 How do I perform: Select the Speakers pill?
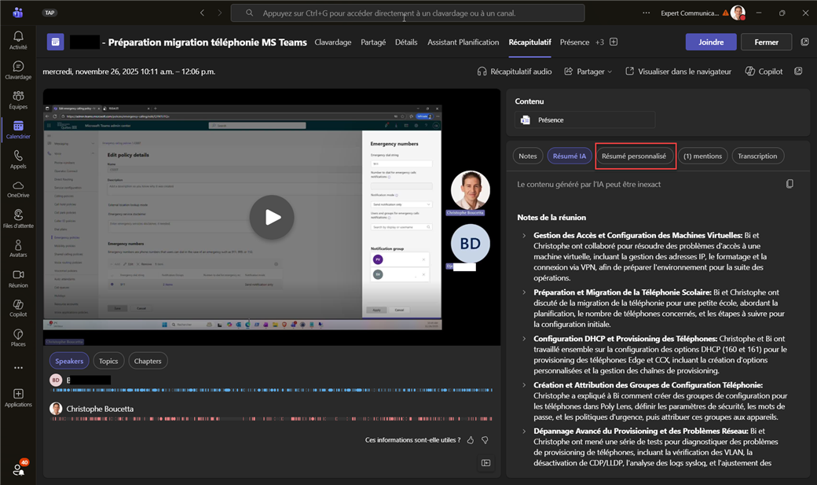[69, 361]
